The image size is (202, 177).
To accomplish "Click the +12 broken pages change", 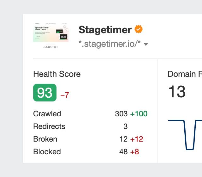I will click(137, 139).
